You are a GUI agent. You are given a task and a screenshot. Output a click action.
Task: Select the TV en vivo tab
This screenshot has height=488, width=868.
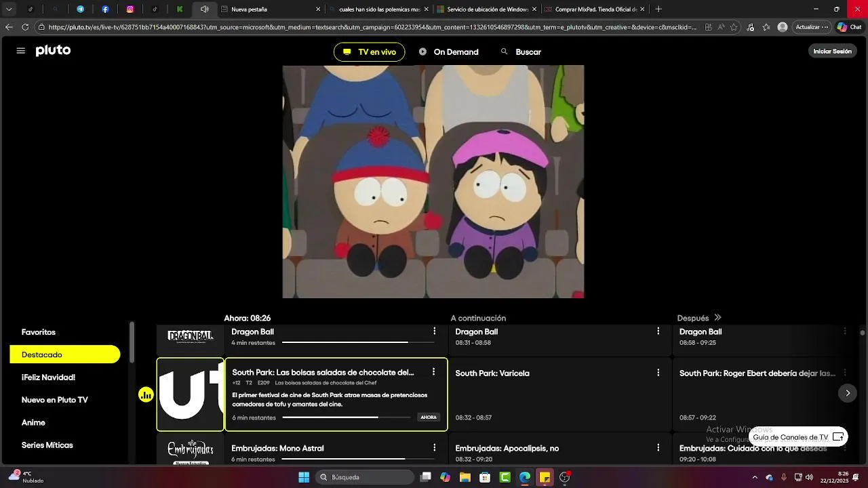pos(370,52)
